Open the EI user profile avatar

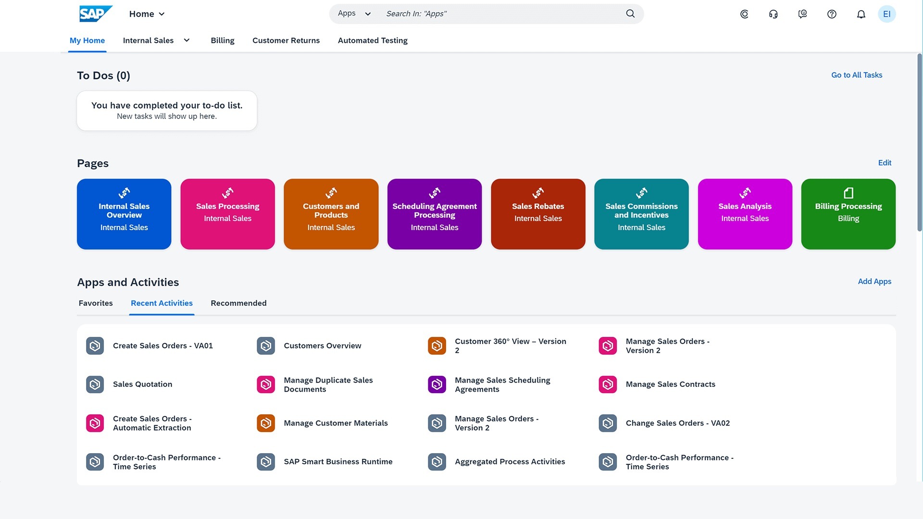[886, 14]
